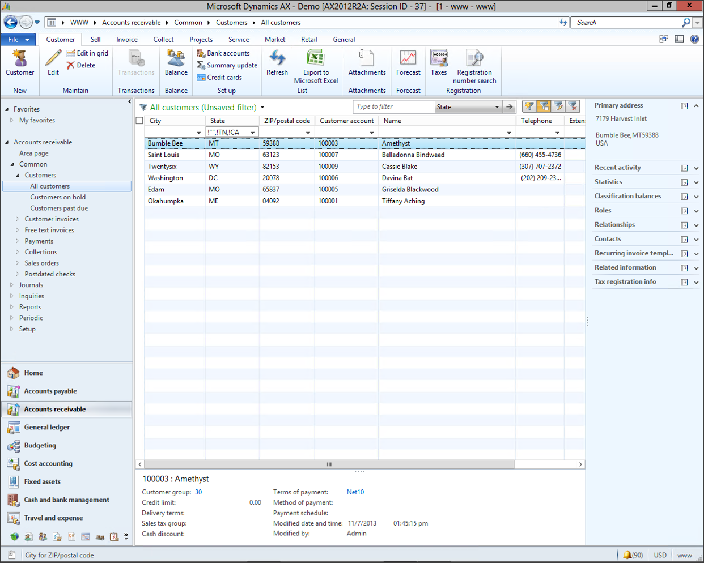The height and width of the screenshot is (563, 704).
Task: Open Attachments from the ribbon
Action: tap(367, 59)
